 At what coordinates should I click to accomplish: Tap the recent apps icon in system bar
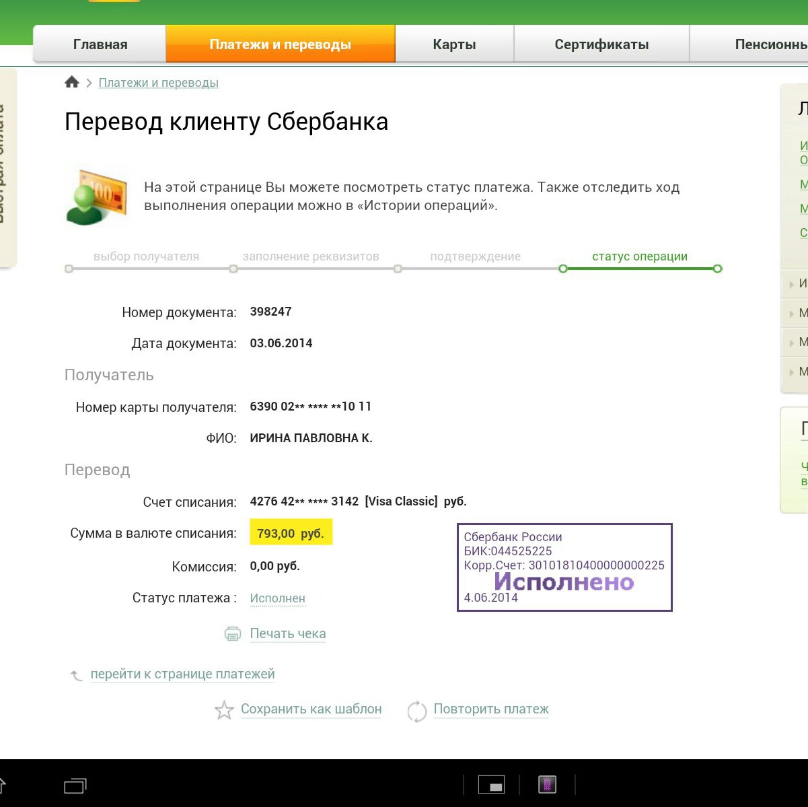[75, 785]
